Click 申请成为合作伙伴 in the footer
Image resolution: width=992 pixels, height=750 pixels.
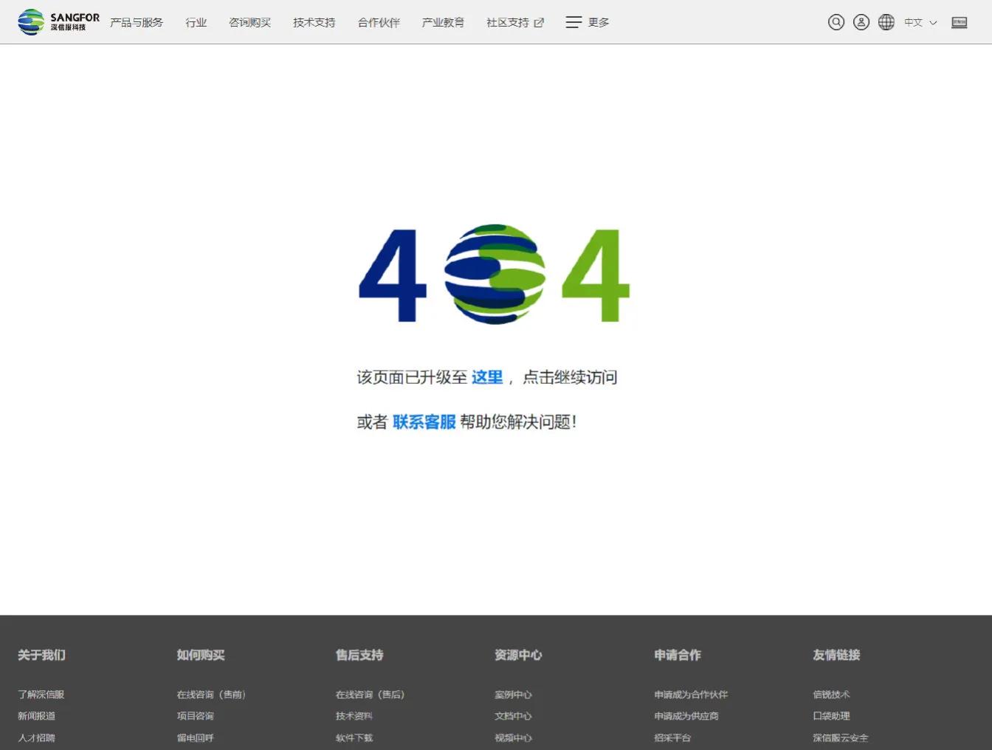click(x=690, y=694)
